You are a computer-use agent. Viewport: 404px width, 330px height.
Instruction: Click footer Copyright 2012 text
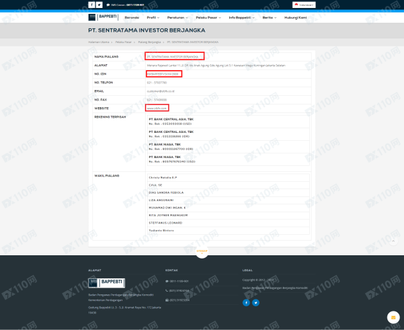click(x=258, y=280)
